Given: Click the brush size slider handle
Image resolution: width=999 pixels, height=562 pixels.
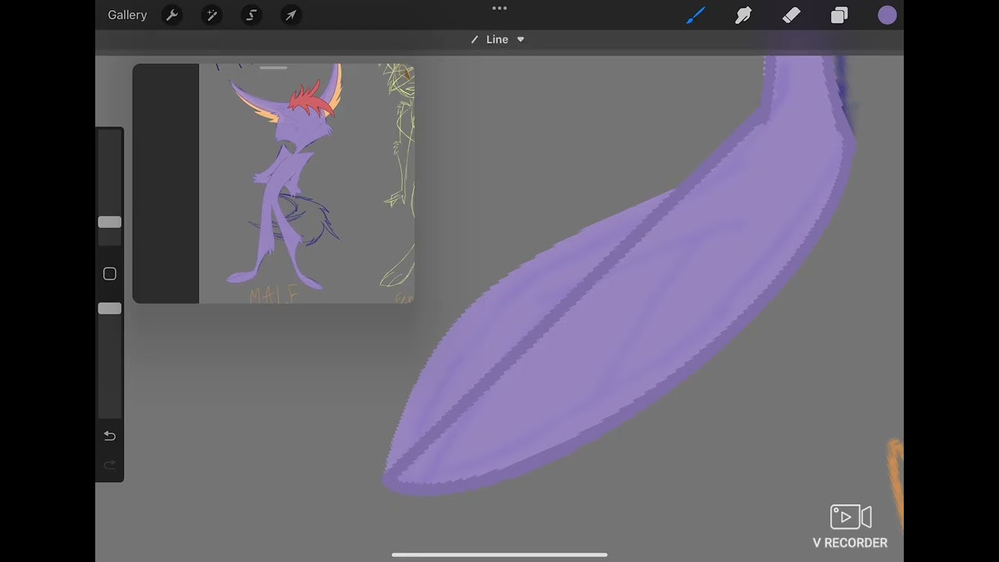Looking at the screenshot, I should 109,222.
